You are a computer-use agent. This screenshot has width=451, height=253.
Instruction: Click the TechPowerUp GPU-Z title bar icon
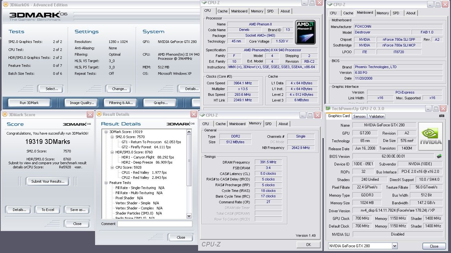click(328, 109)
